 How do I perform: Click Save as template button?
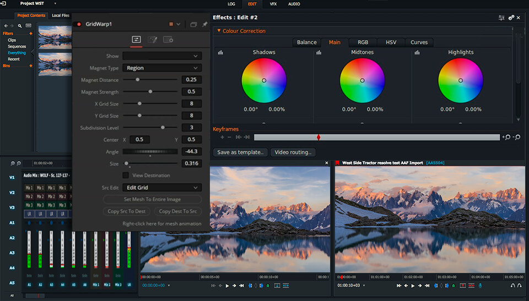pyautogui.click(x=240, y=152)
